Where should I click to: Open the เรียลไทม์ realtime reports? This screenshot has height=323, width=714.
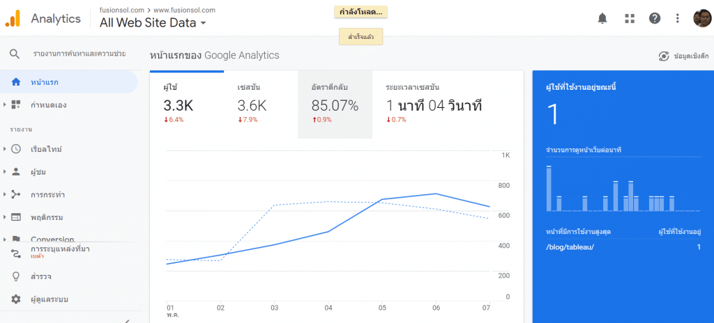[46, 149]
